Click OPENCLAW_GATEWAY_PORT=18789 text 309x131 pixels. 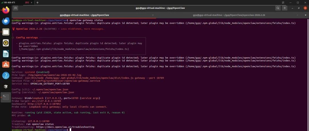pos(50,84)
